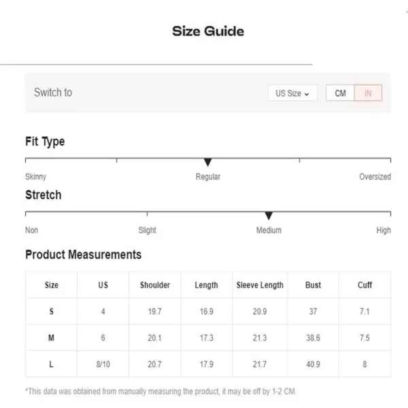
Task: Select the size S row label
Action: coord(51,311)
